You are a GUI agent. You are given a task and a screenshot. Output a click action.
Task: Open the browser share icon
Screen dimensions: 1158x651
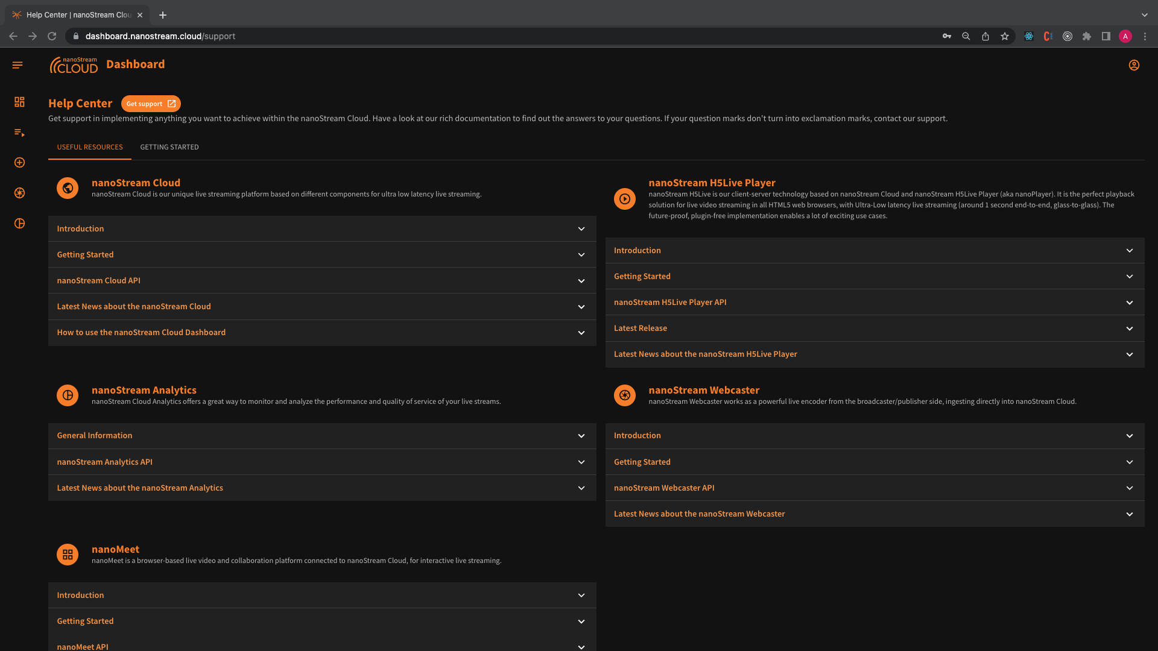[986, 36]
